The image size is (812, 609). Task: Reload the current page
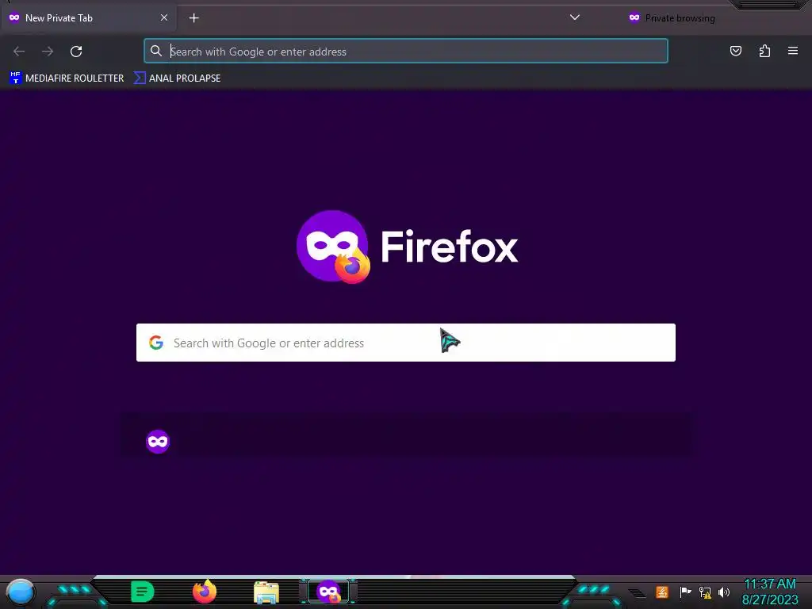coord(76,52)
